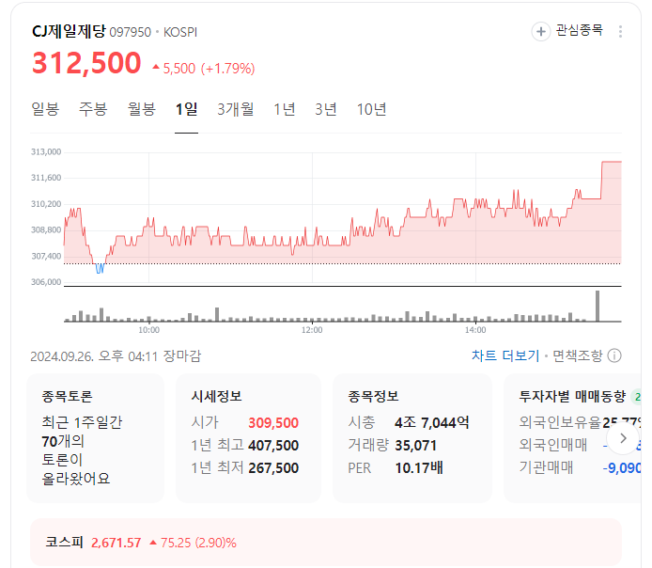Click the 10:00 time axis label
The height and width of the screenshot is (568, 652).
pos(148,330)
